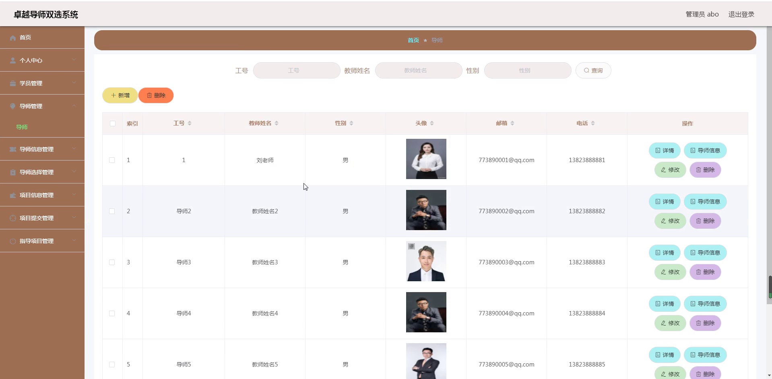Click the 教师姓名5 name cell
772x379 pixels.
click(x=265, y=365)
